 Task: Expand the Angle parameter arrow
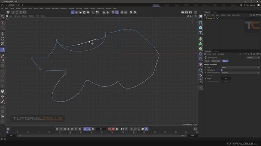205,78
